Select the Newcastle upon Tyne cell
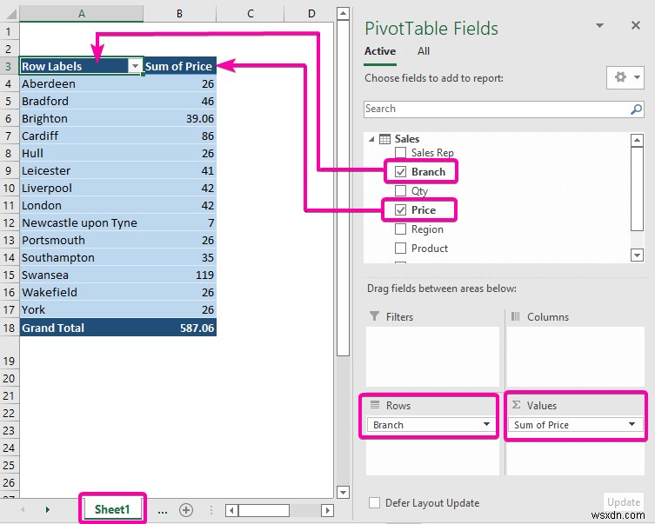 coord(82,222)
